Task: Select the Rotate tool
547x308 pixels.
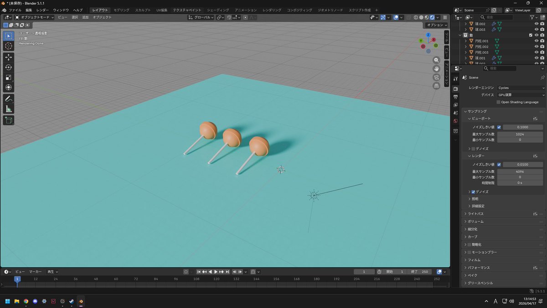Action: pyautogui.click(x=9, y=67)
